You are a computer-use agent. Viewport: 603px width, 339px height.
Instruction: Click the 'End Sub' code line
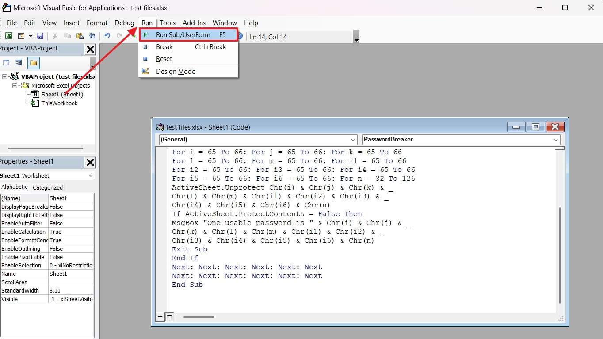click(x=187, y=285)
